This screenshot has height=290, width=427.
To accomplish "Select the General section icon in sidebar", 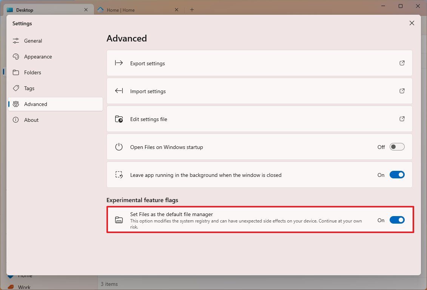I will coord(16,40).
